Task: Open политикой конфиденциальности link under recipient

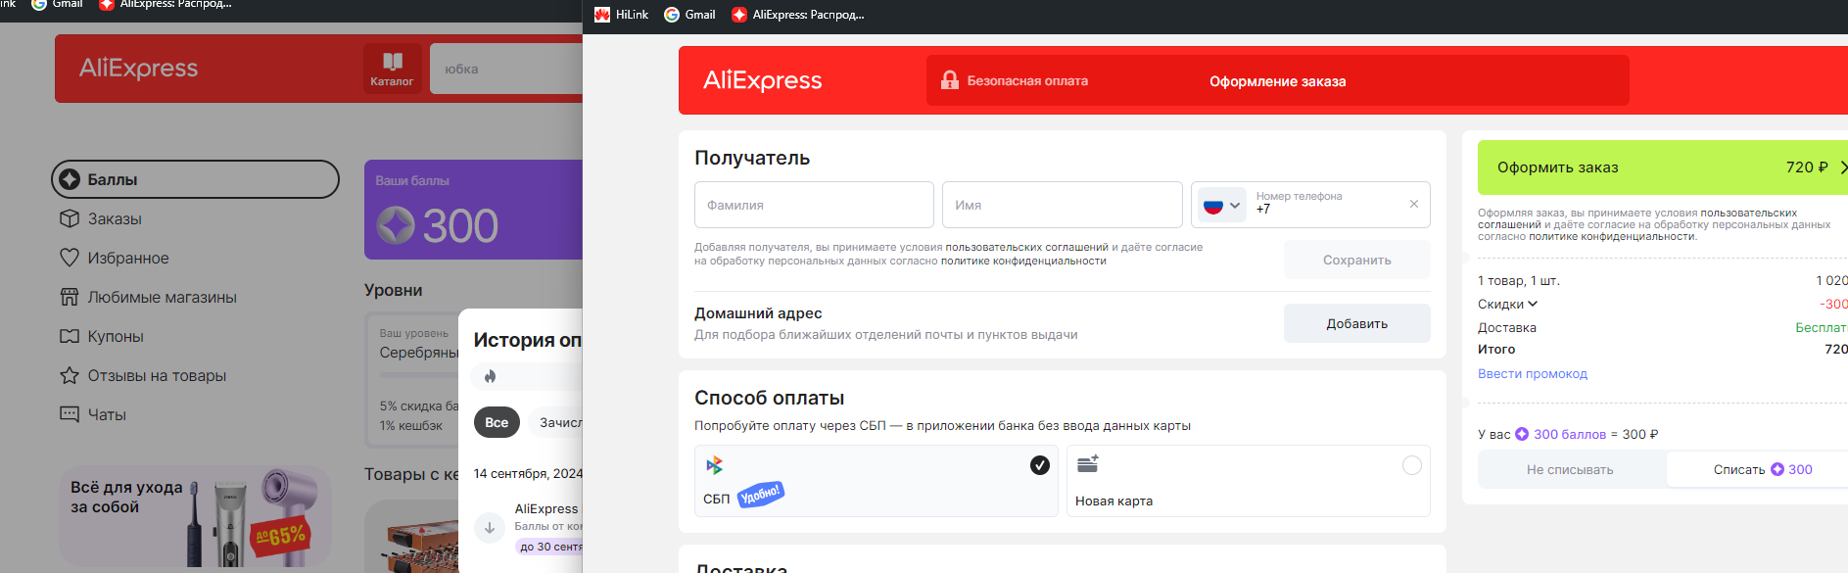Action: 1023,262
